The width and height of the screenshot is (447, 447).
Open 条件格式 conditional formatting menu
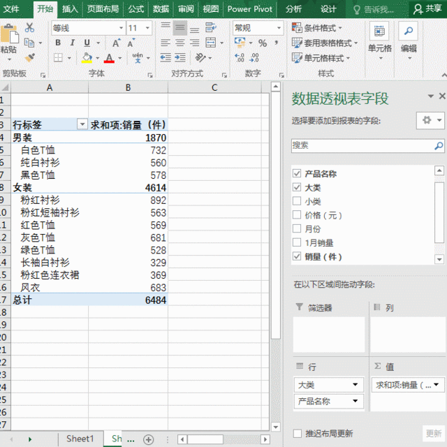(x=316, y=28)
